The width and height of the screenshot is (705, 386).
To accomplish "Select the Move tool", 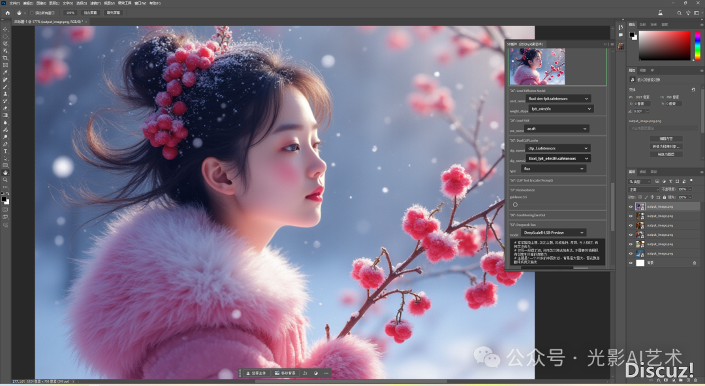I will (5, 29).
